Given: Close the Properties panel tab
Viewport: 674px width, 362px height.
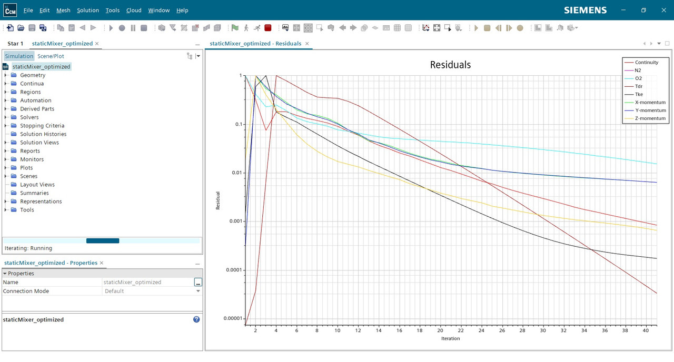Looking at the screenshot, I should (102, 263).
